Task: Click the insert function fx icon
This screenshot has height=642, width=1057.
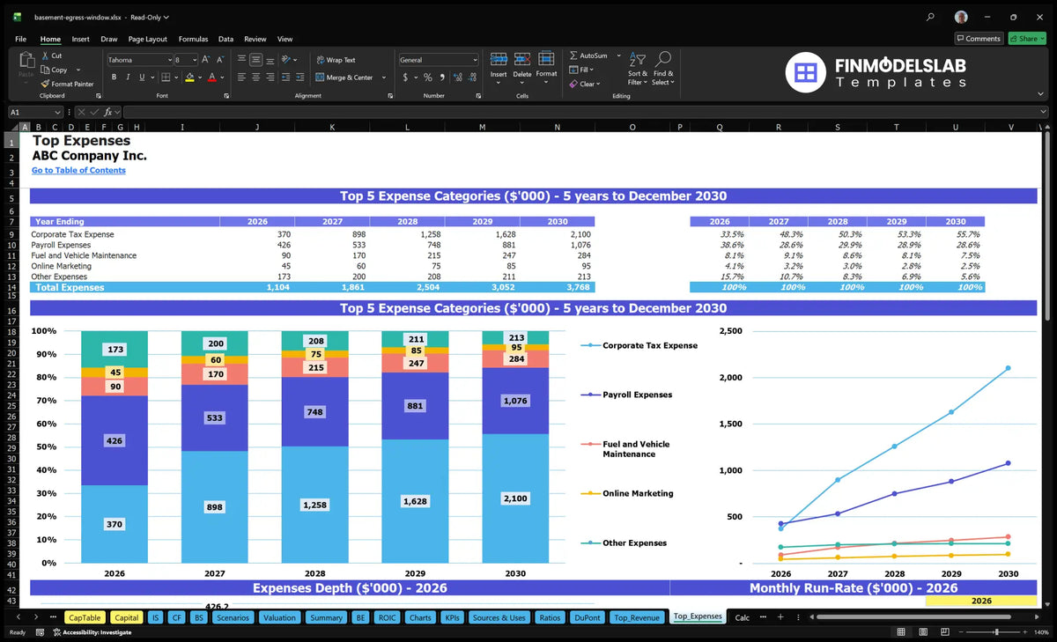Action: tap(107, 112)
